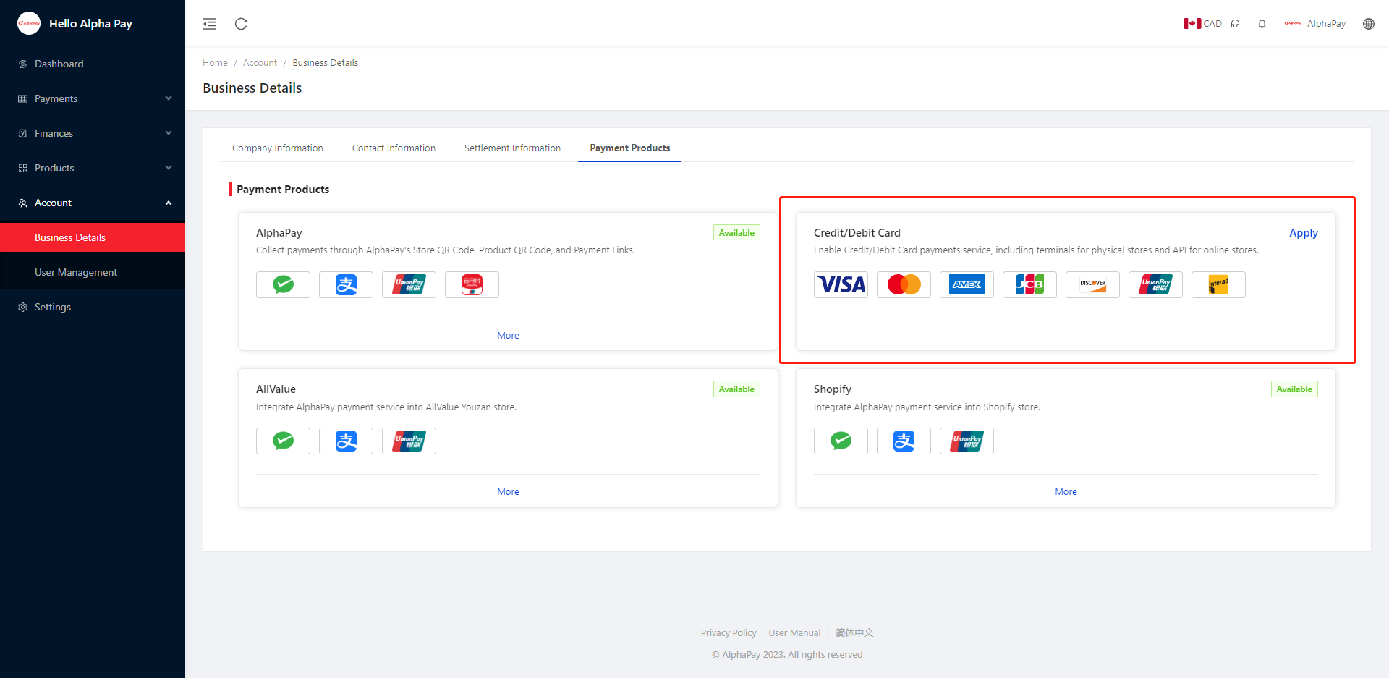Click the WeChat Pay icon in Shopify card
The width and height of the screenshot is (1389, 678).
point(841,441)
